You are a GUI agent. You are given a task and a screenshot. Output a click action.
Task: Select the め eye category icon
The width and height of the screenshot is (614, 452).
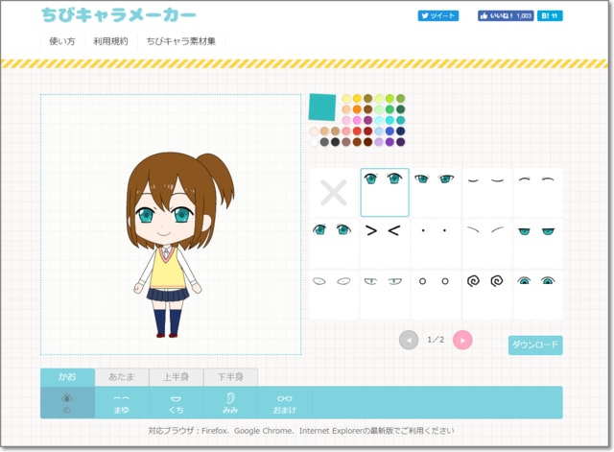click(x=67, y=403)
